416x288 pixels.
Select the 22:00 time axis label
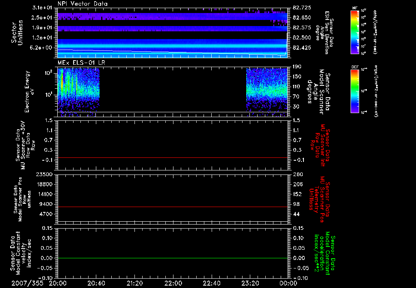point(173,283)
